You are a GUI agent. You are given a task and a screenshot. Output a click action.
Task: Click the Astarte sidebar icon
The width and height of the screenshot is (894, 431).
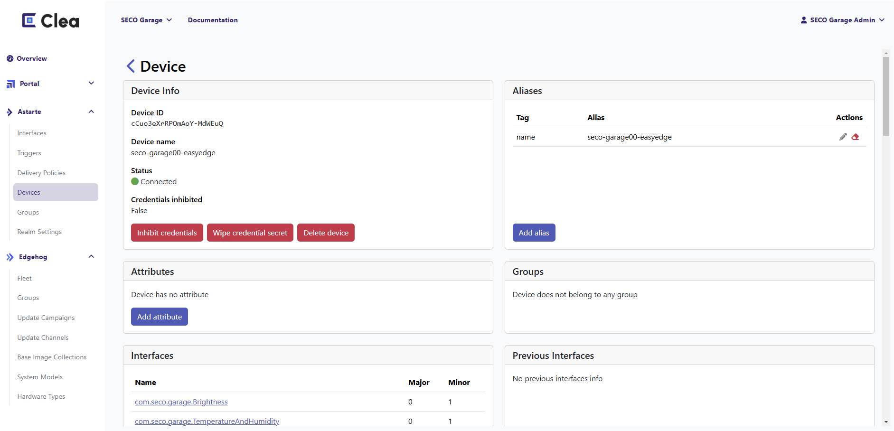10,112
